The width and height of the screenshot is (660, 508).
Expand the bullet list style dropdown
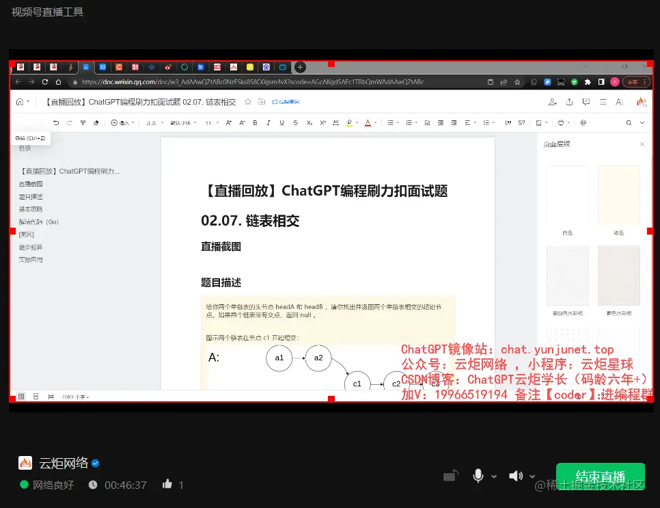(x=398, y=122)
